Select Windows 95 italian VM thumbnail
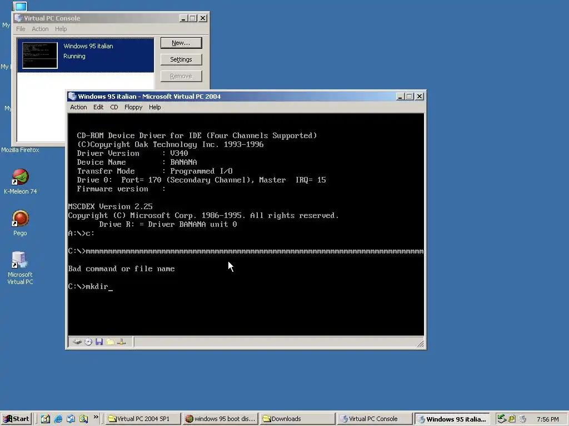The height and width of the screenshot is (426, 569). [x=40, y=55]
